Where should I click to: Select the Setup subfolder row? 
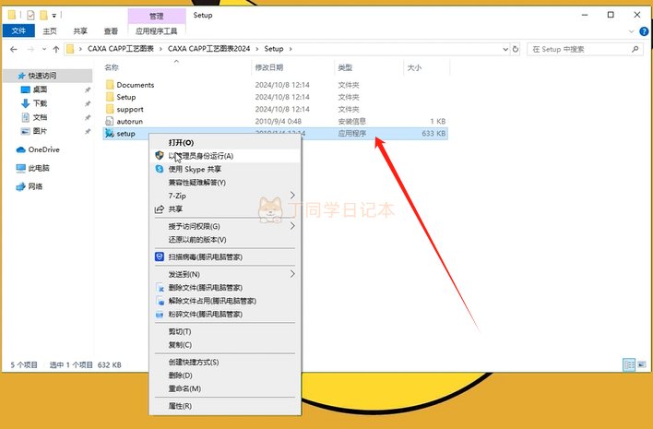pyautogui.click(x=275, y=97)
